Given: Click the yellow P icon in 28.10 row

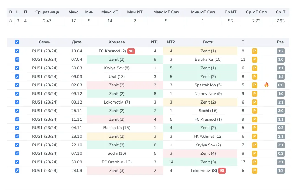Looking at the screenshot, I should [254, 136].
